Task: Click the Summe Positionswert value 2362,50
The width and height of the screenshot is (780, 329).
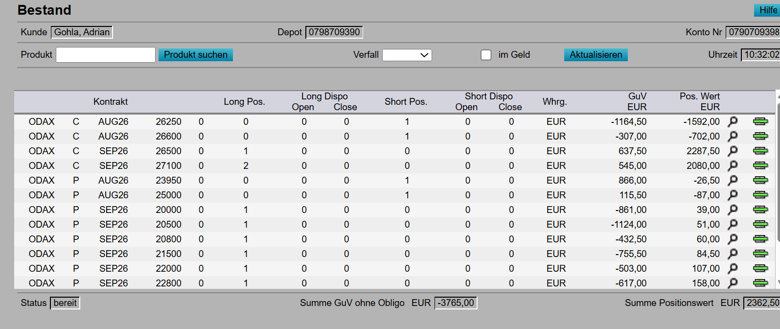Action: click(x=762, y=303)
